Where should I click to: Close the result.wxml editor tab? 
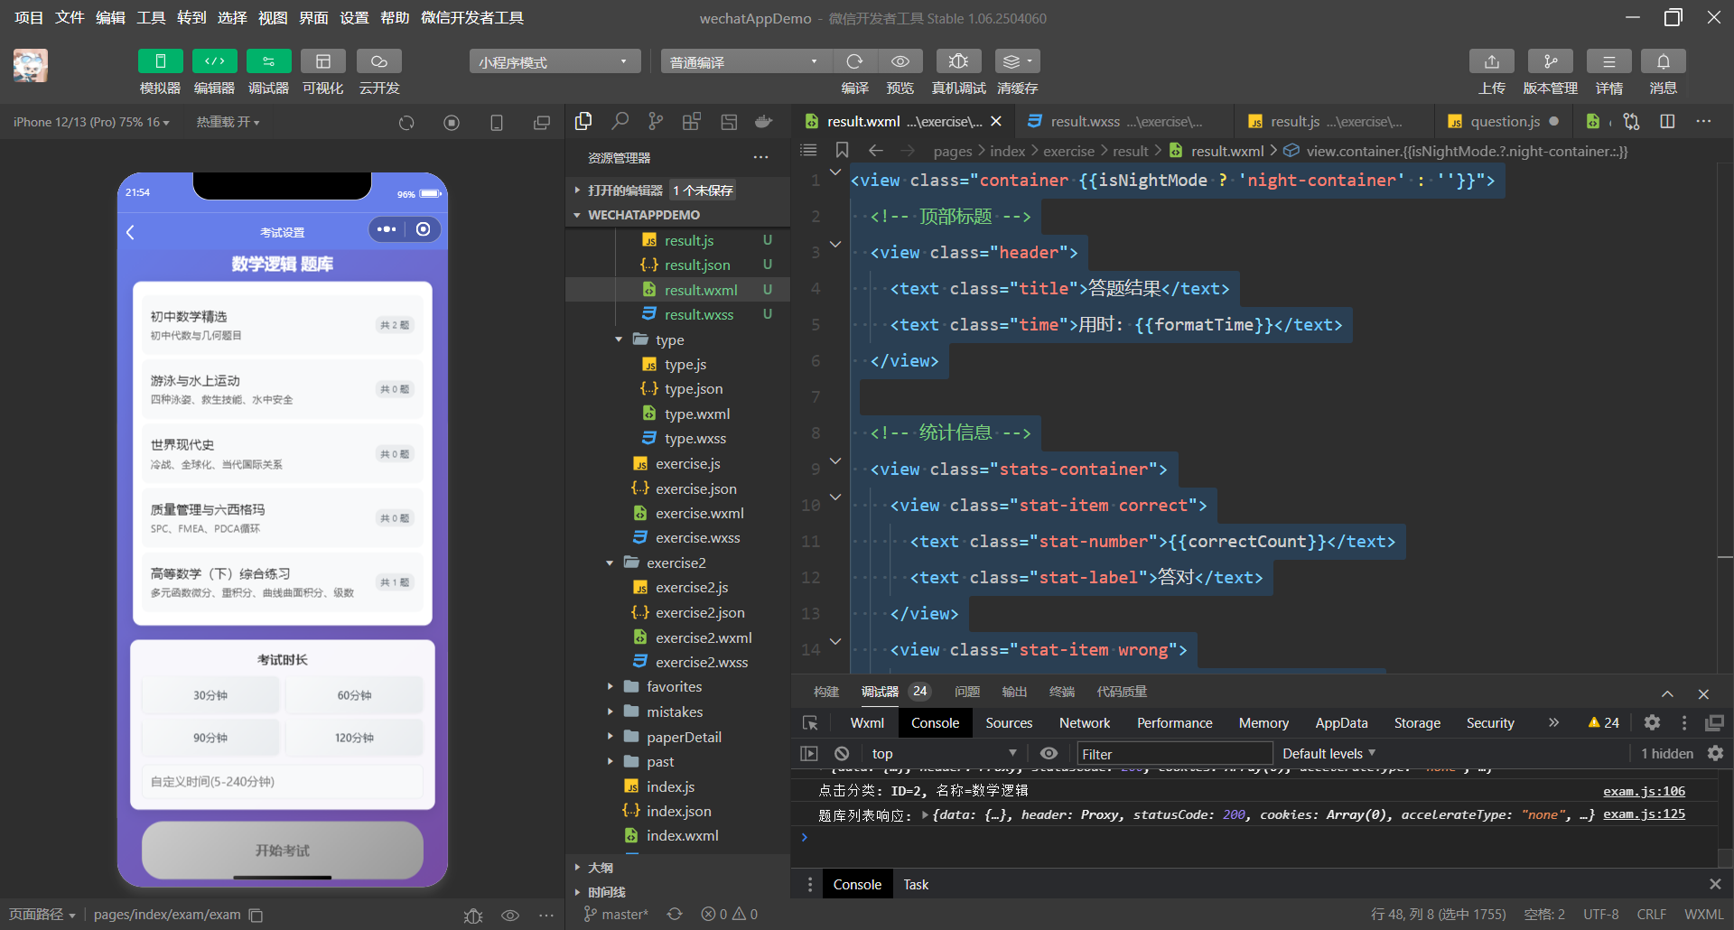pyautogui.click(x=996, y=121)
